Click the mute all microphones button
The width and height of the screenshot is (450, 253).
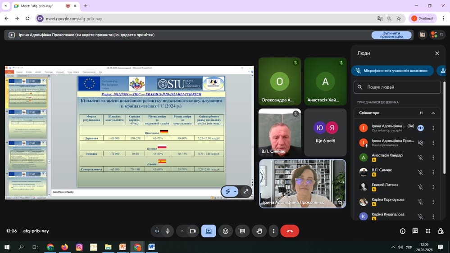point(392,71)
